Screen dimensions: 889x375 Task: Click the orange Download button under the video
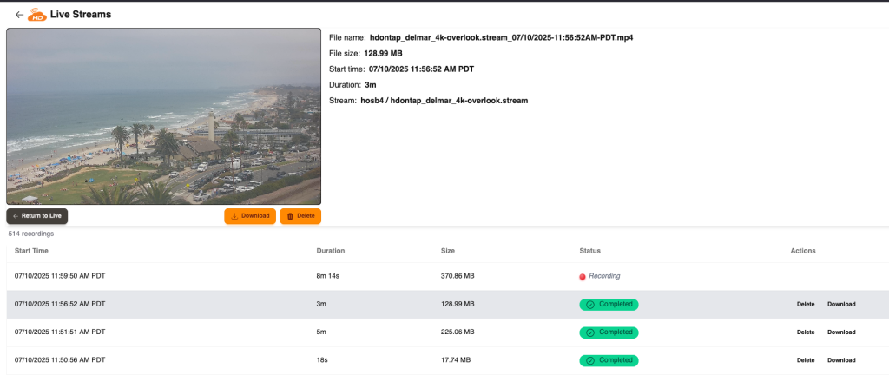[x=250, y=216]
